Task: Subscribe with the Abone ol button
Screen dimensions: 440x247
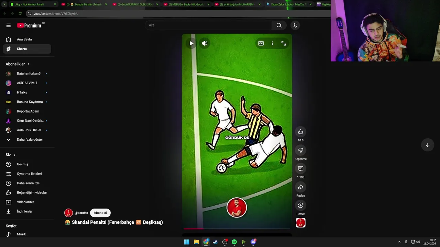Action: coord(100,213)
